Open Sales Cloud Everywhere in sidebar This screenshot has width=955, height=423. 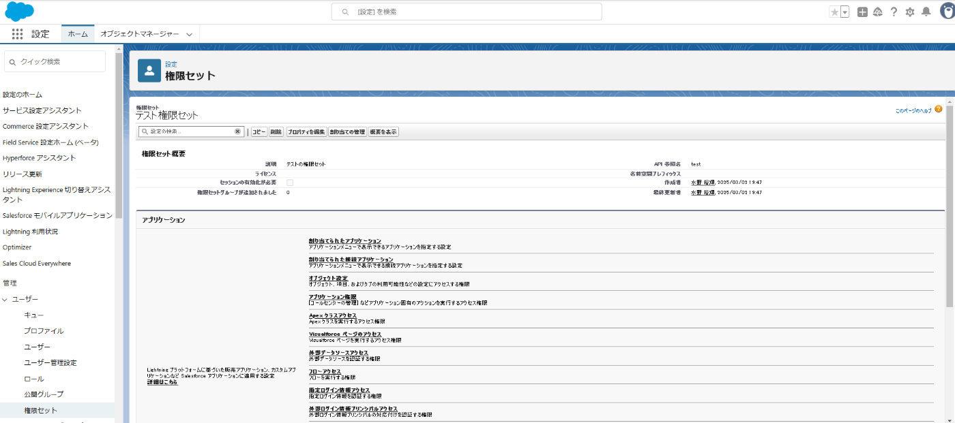pos(37,263)
